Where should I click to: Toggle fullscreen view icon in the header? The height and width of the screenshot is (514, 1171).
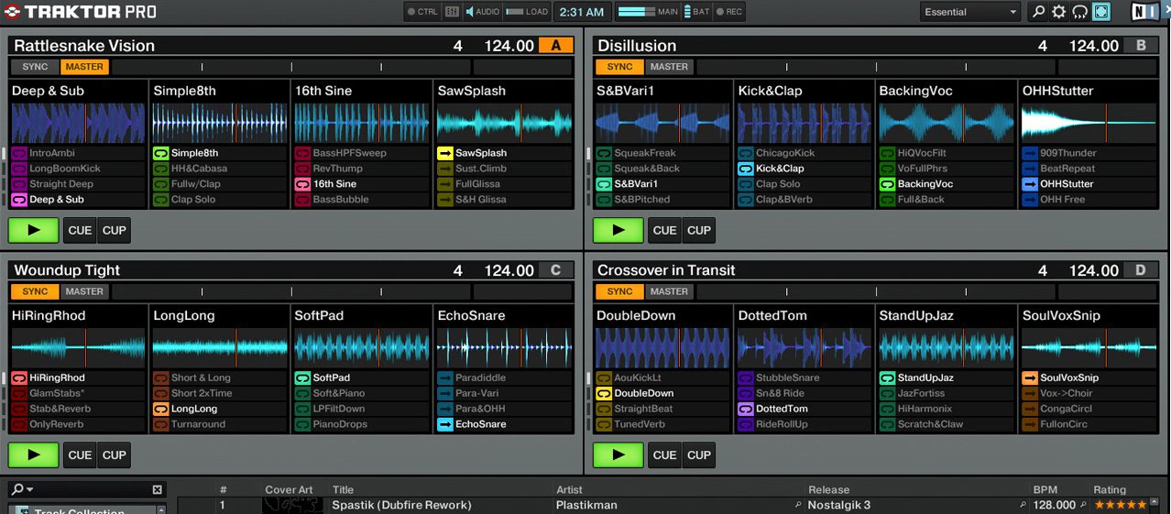[x=1100, y=12]
